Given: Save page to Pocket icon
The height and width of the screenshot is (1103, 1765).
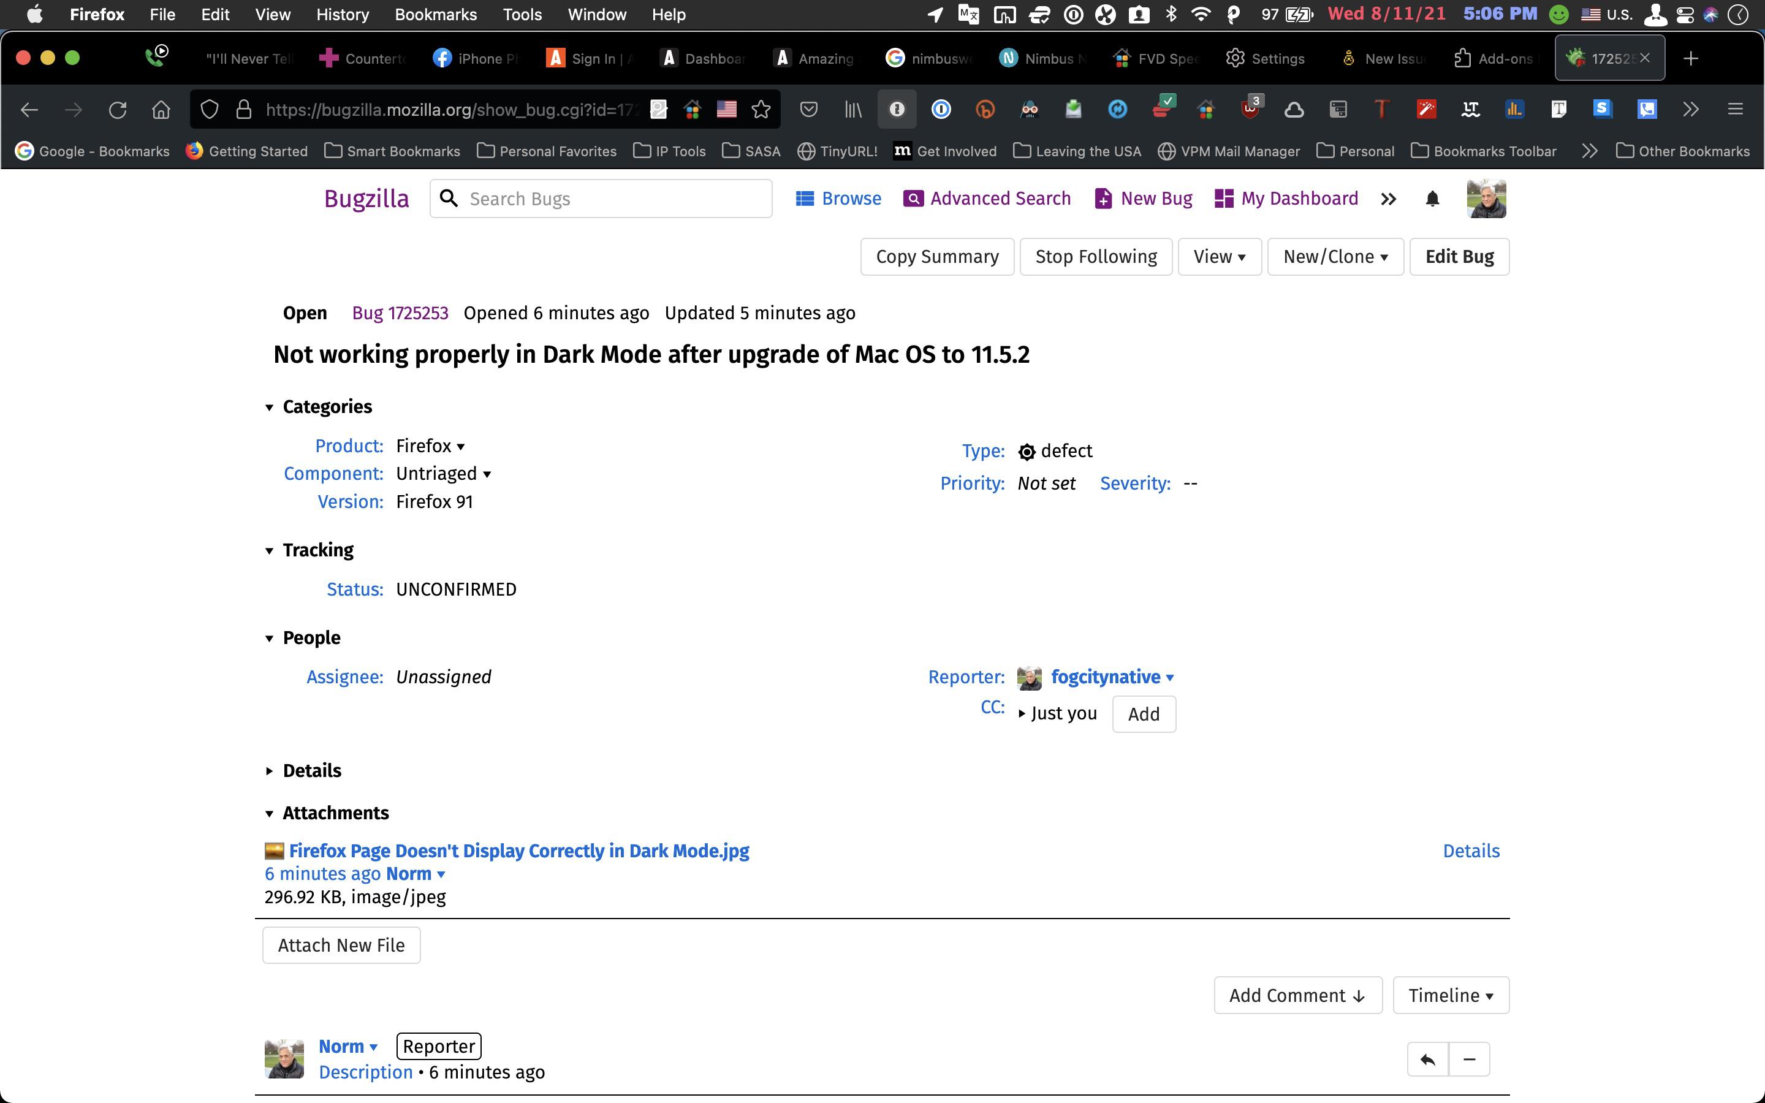Looking at the screenshot, I should (x=808, y=110).
